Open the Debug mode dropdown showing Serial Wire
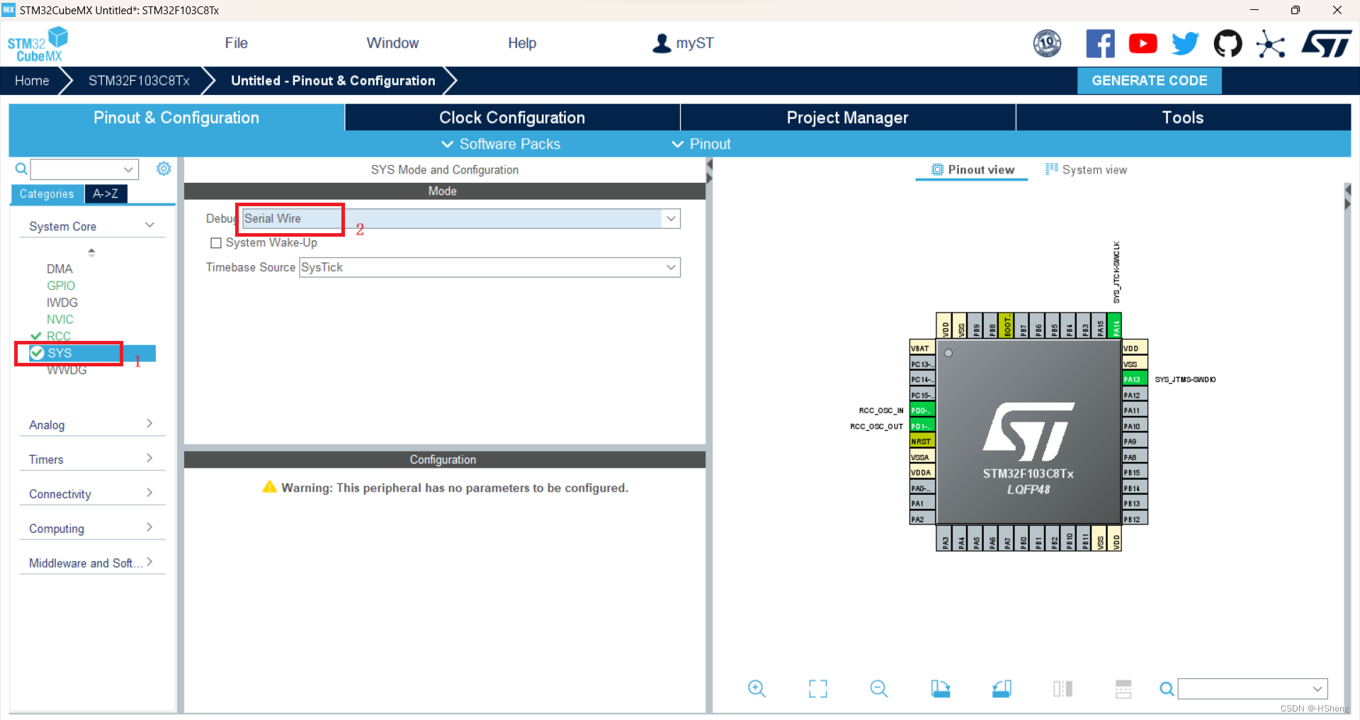Viewport: 1360px width, 720px height. pos(670,218)
